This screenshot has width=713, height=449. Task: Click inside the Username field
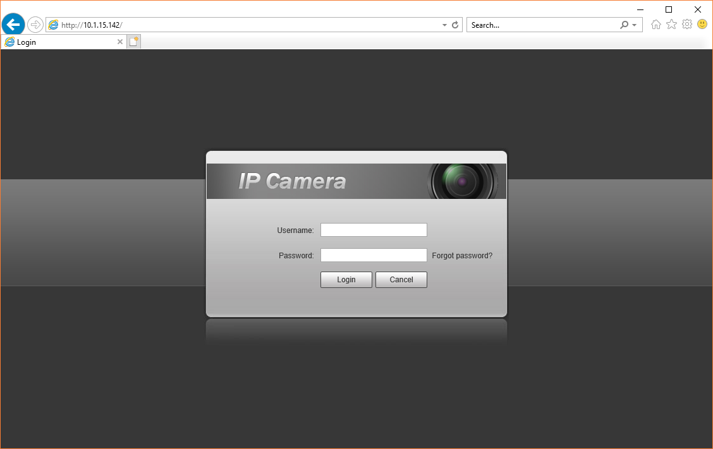click(x=373, y=230)
